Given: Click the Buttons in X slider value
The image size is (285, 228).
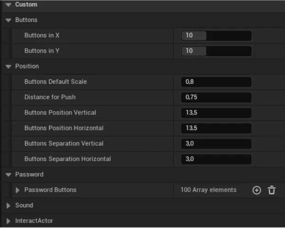Looking at the screenshot, I should [x=216, y=36].
